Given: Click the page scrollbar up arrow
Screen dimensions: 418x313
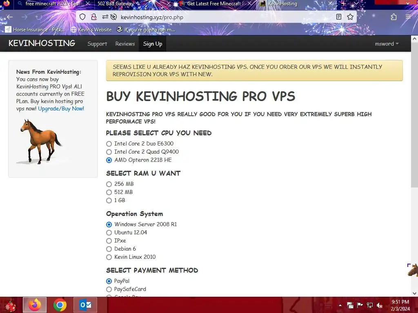Looking at the screenshot, I should tap(414, 39).
